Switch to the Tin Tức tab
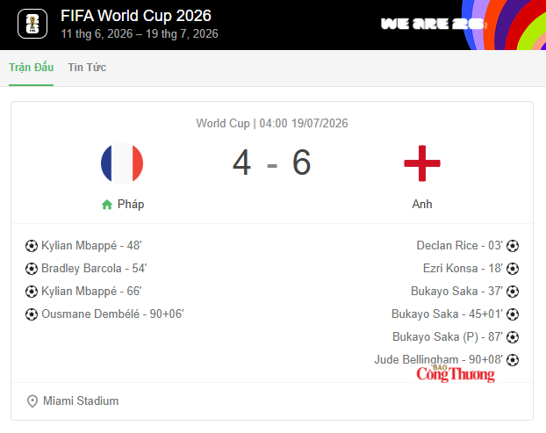The image size is (546, 433). coord(87,68)
